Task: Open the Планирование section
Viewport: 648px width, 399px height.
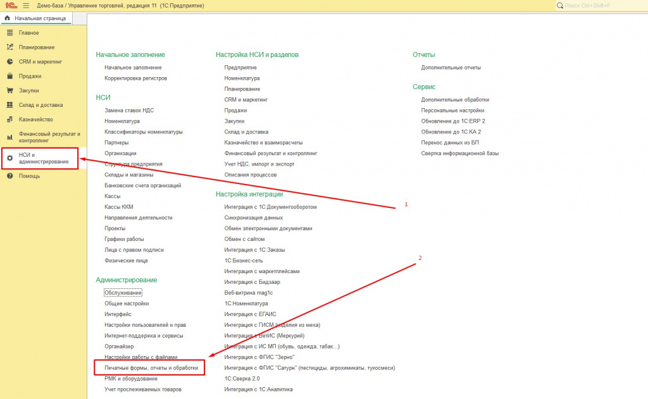Action: click(36, 47)
